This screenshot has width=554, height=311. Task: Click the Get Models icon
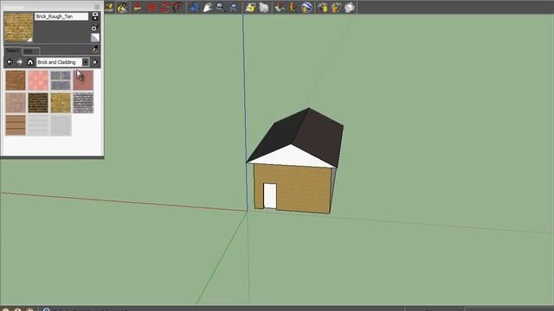coord(323,7)
